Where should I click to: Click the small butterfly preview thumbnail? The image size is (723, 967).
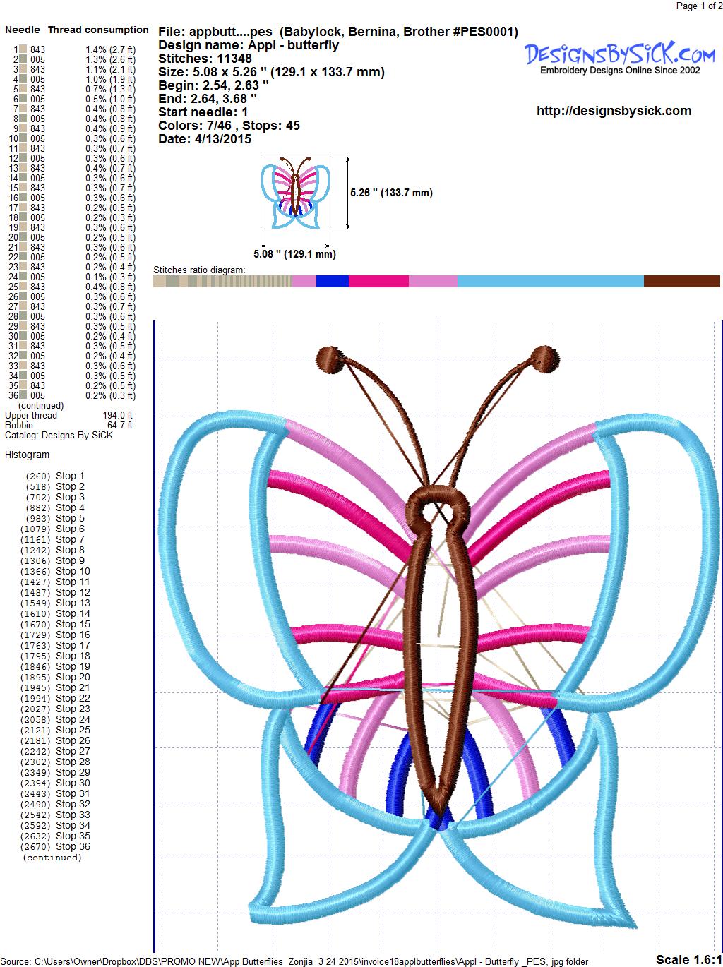point(296,192)
